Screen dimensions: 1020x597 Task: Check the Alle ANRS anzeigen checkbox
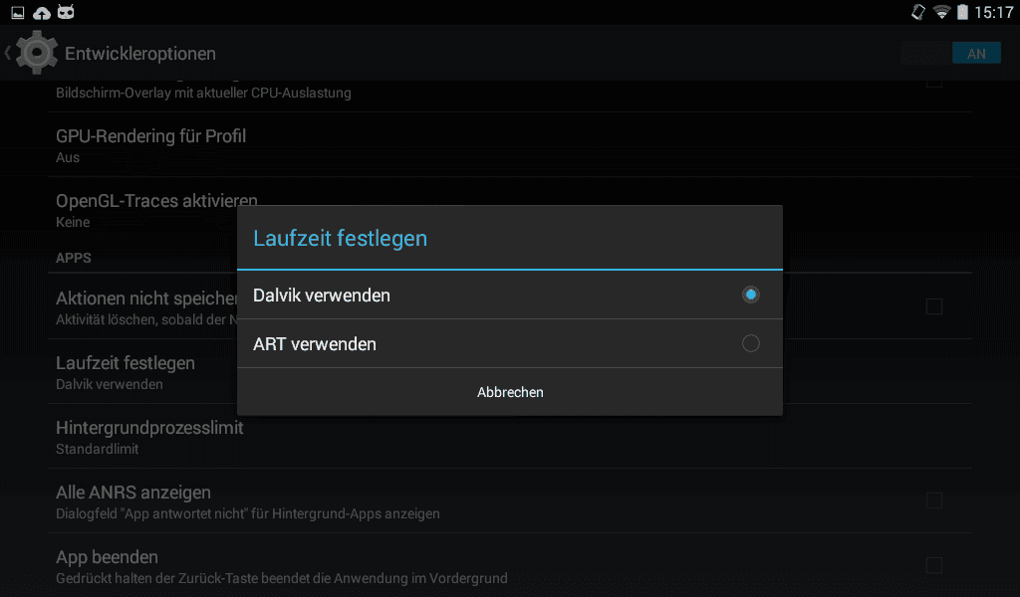[x=934, y=500]
